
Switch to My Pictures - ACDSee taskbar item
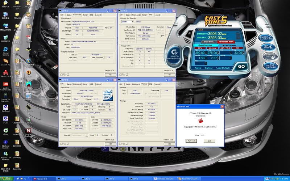coord(189,178)
